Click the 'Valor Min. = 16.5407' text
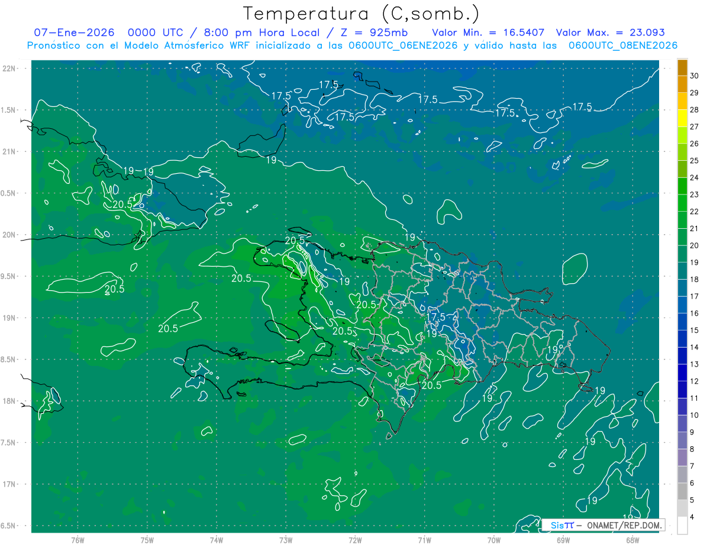The height and width of the screenshot is (548, 710). [x=488, y=33]
